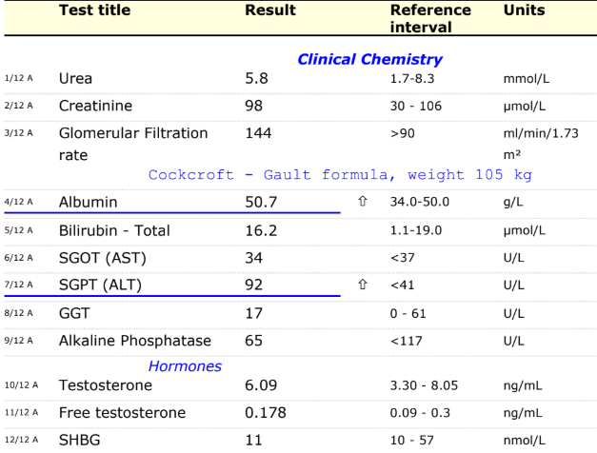Viewport: 597px width, 453px height.
Task: Select the Glomerular Filtration rate row
Action: click(299, 144)
